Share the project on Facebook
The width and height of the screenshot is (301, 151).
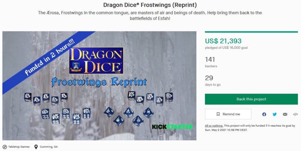[x=264, y=114]
